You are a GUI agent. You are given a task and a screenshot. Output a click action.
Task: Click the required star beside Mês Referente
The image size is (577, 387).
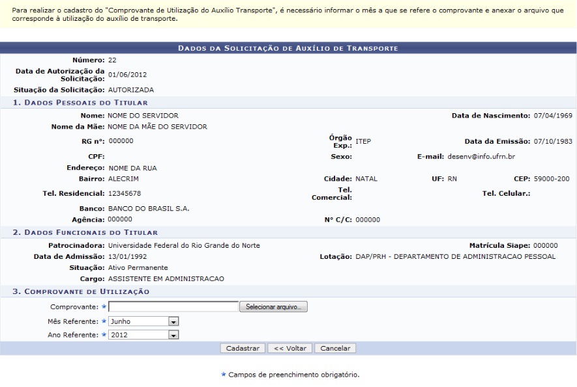click(104, 321)
